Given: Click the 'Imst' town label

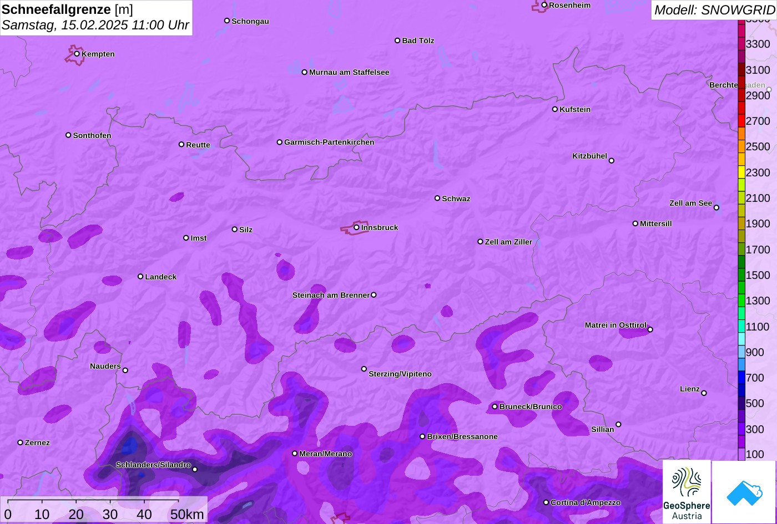Looking at the screenshot, I should (199, 238).
